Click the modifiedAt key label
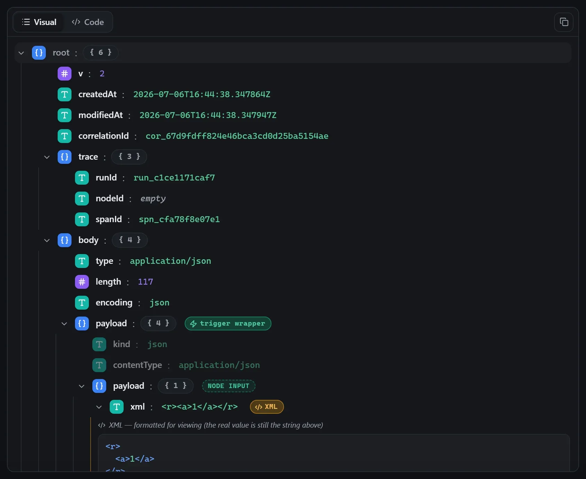Image resolution: width=586 pixels, height=479 pixels. (101, 115)
